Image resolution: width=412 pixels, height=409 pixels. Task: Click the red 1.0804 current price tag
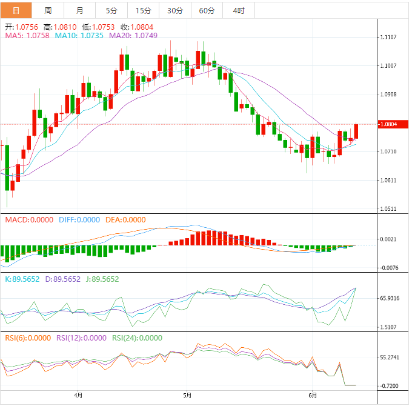pos(389,124)
